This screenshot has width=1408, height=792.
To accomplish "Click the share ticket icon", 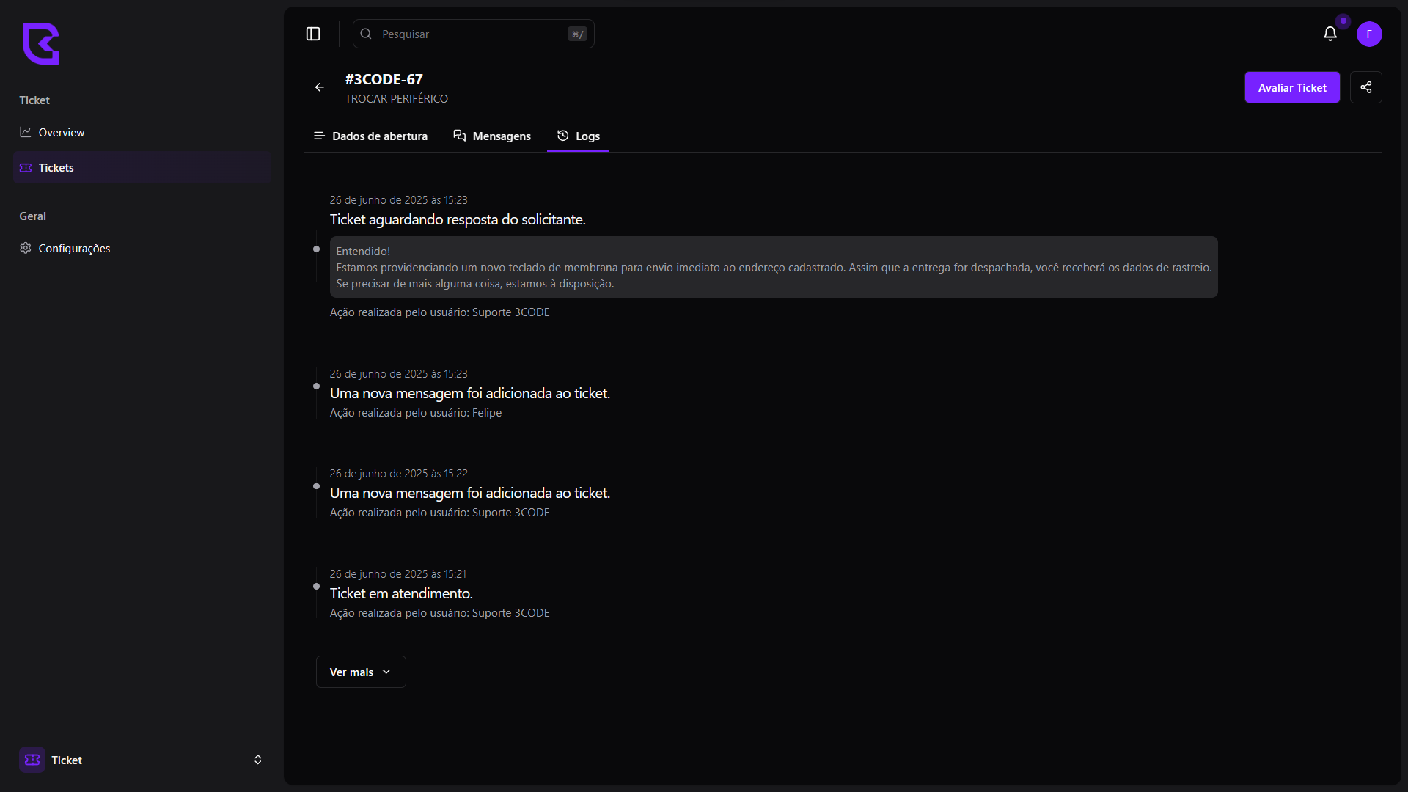I will click(x=1365, y=87).
